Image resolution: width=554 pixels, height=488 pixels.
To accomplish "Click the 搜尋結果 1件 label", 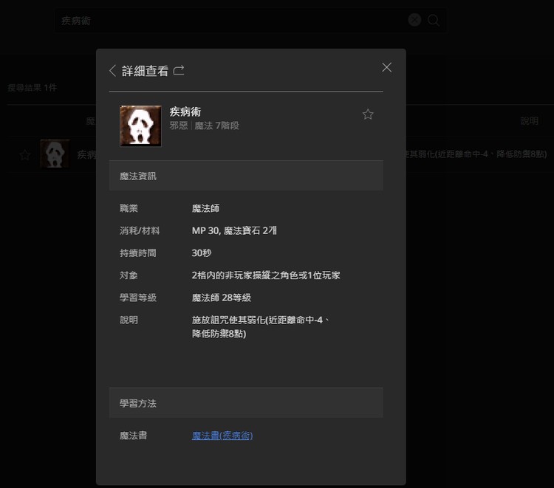I will tap(33, 88).
